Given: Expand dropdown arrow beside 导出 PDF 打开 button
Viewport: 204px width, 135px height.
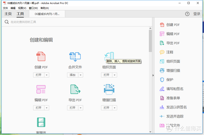Looking at the screenshot, I should (x=81, y=108).
